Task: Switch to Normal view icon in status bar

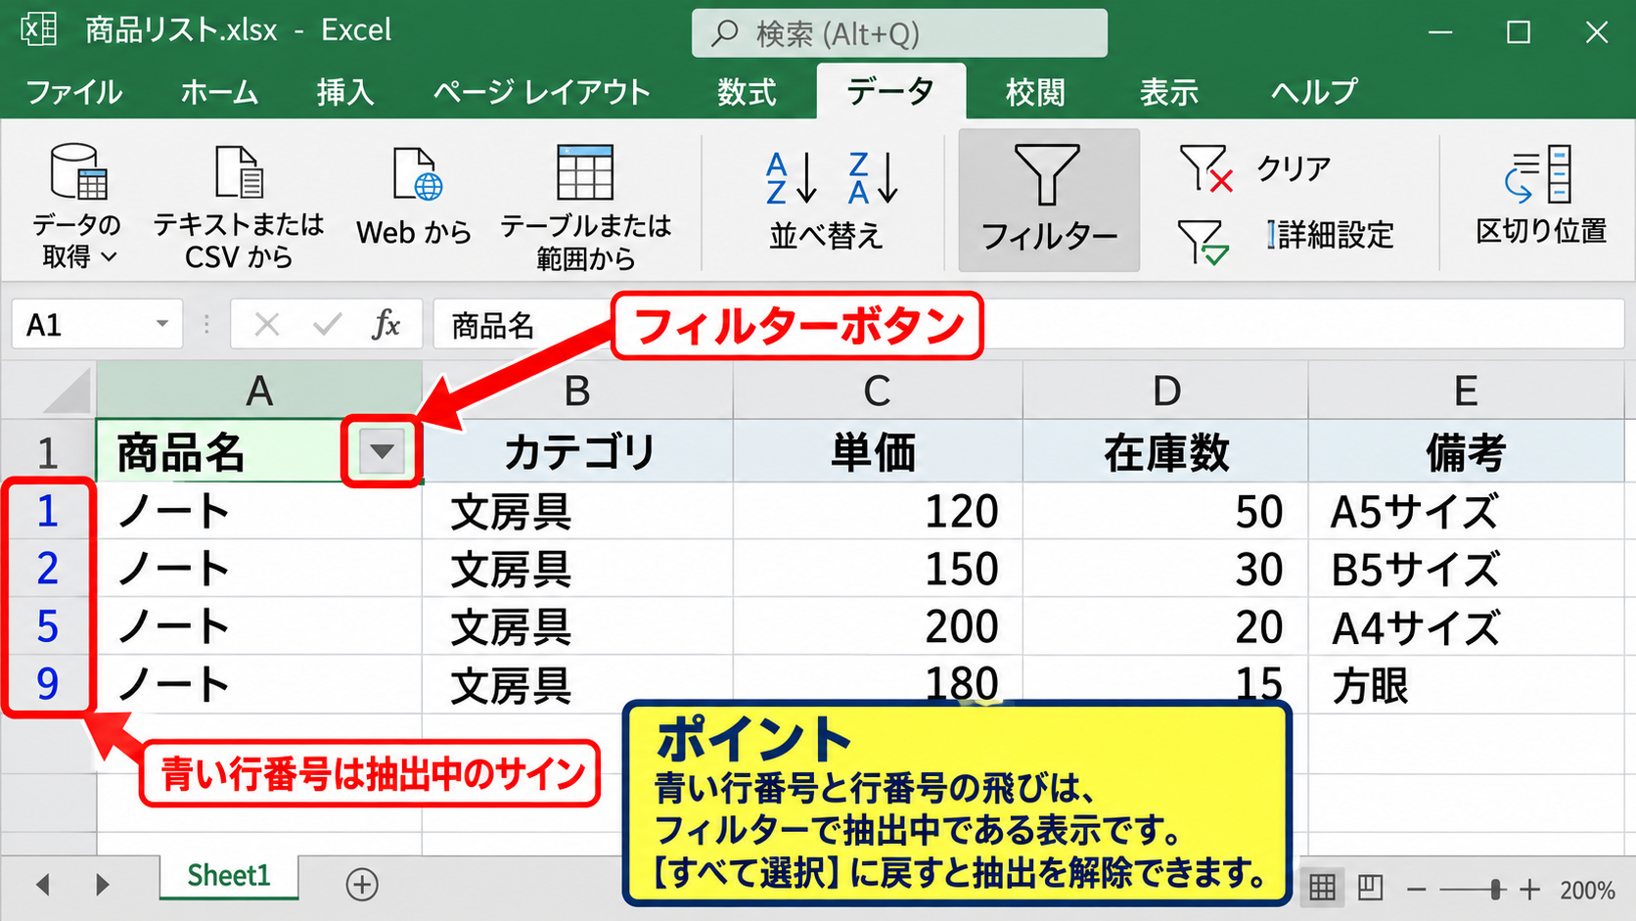Action: pyautogui.click(x=1322, y=888)
